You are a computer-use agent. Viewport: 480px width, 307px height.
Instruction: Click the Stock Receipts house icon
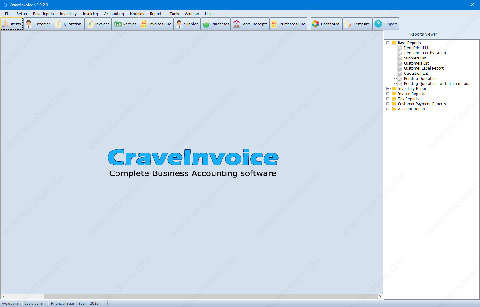pyautogui.click(x=236, y=24)
